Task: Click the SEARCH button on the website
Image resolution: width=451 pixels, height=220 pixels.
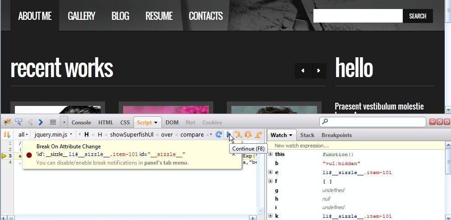Action: tap(417, 16)
